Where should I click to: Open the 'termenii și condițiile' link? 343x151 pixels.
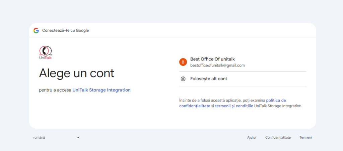tap(234, 106)
